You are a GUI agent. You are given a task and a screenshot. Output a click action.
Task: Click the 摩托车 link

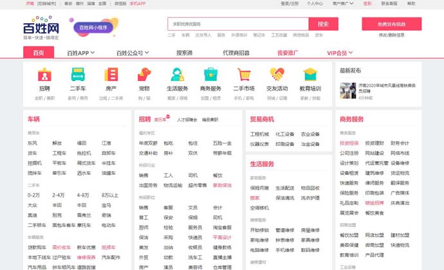point(84,225)
